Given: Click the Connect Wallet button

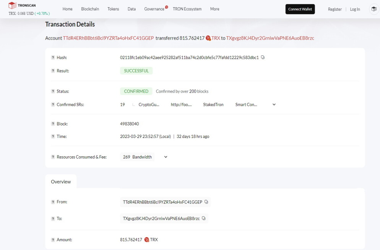Looking at the screenshot, I should 300,9.
